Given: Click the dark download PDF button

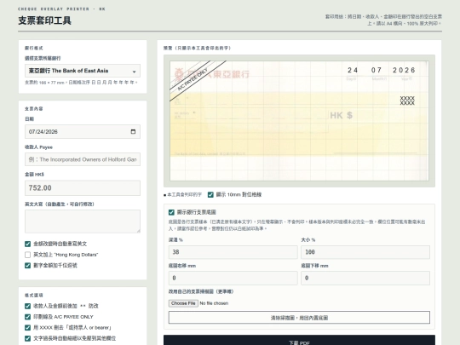Looking at the screenshot, I should click(299, 340).
